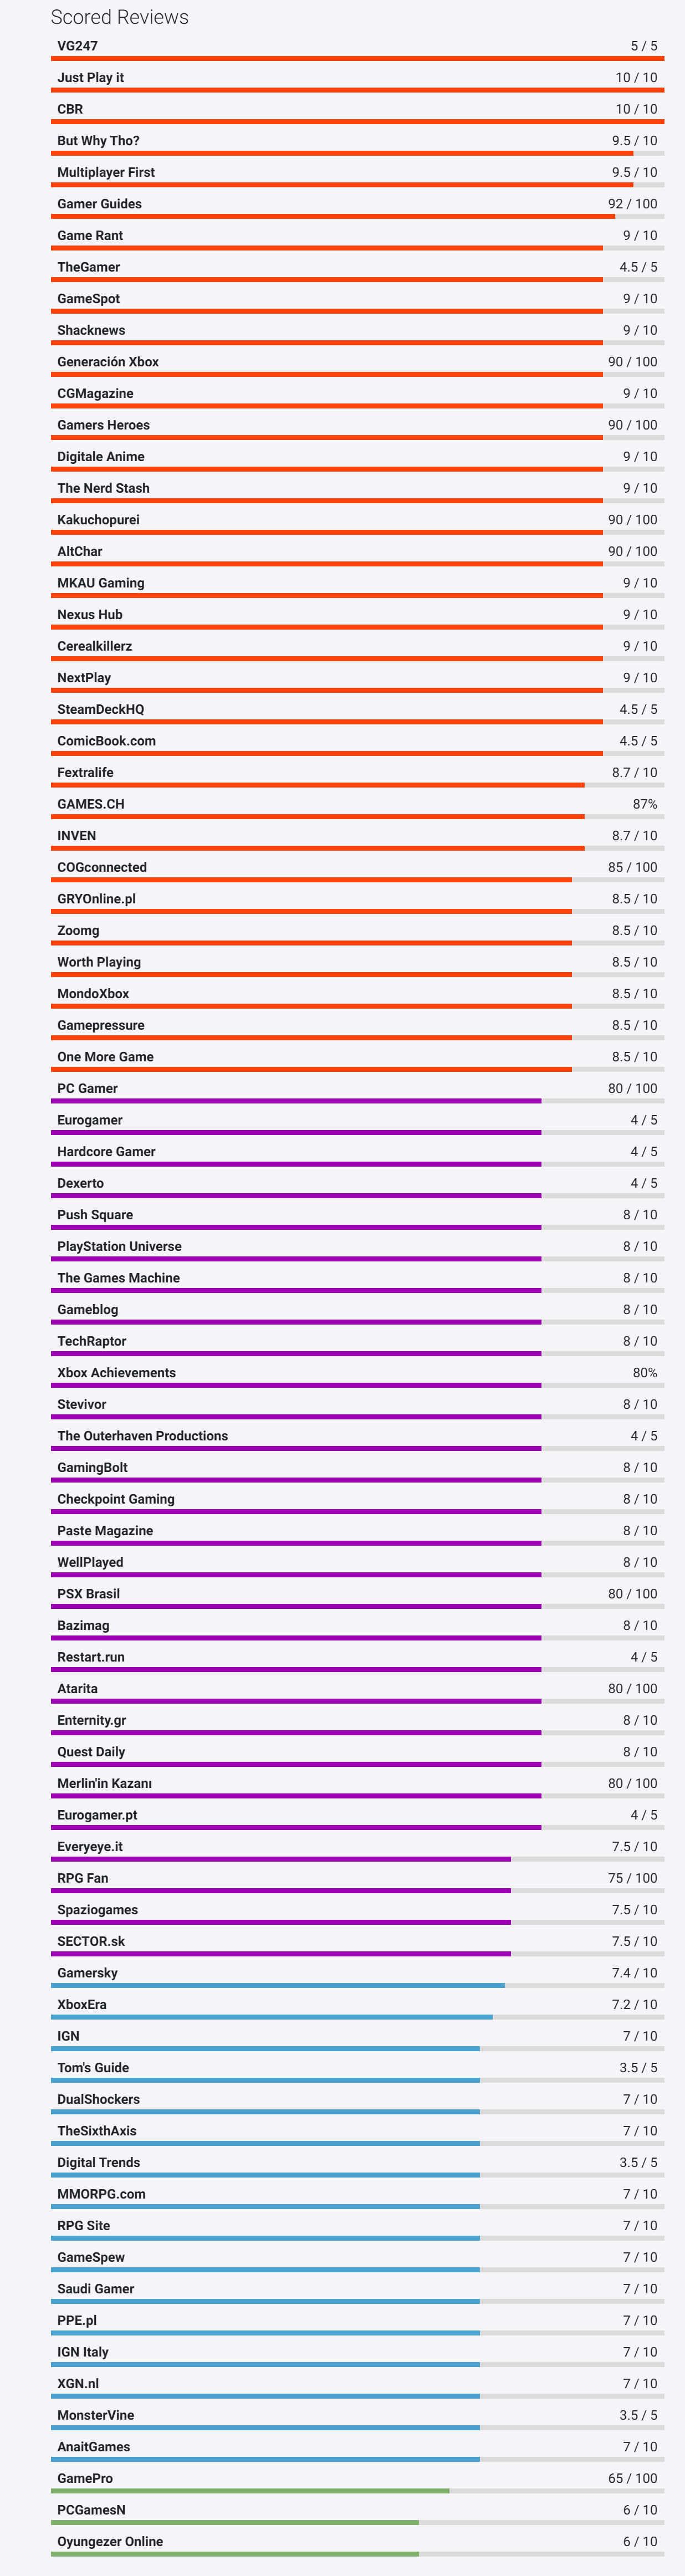685x2576 pixels.
Task: Open the IGN review link
Action: coord(68,2036)
